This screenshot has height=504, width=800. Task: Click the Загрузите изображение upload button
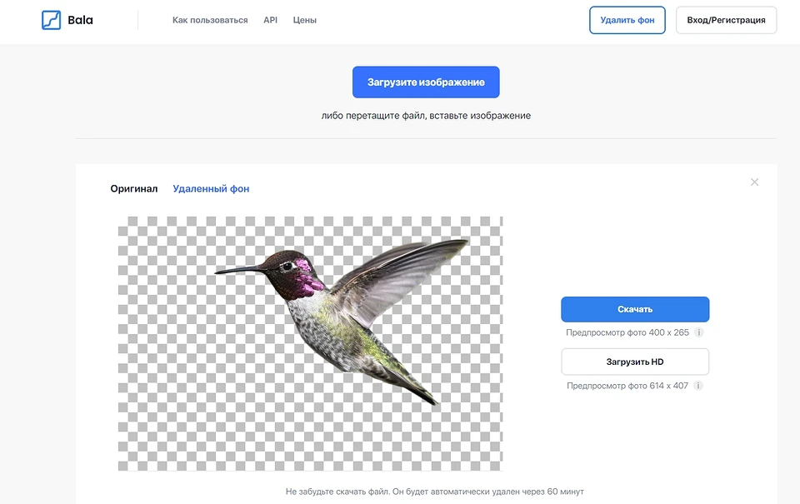tap(426, 82)
